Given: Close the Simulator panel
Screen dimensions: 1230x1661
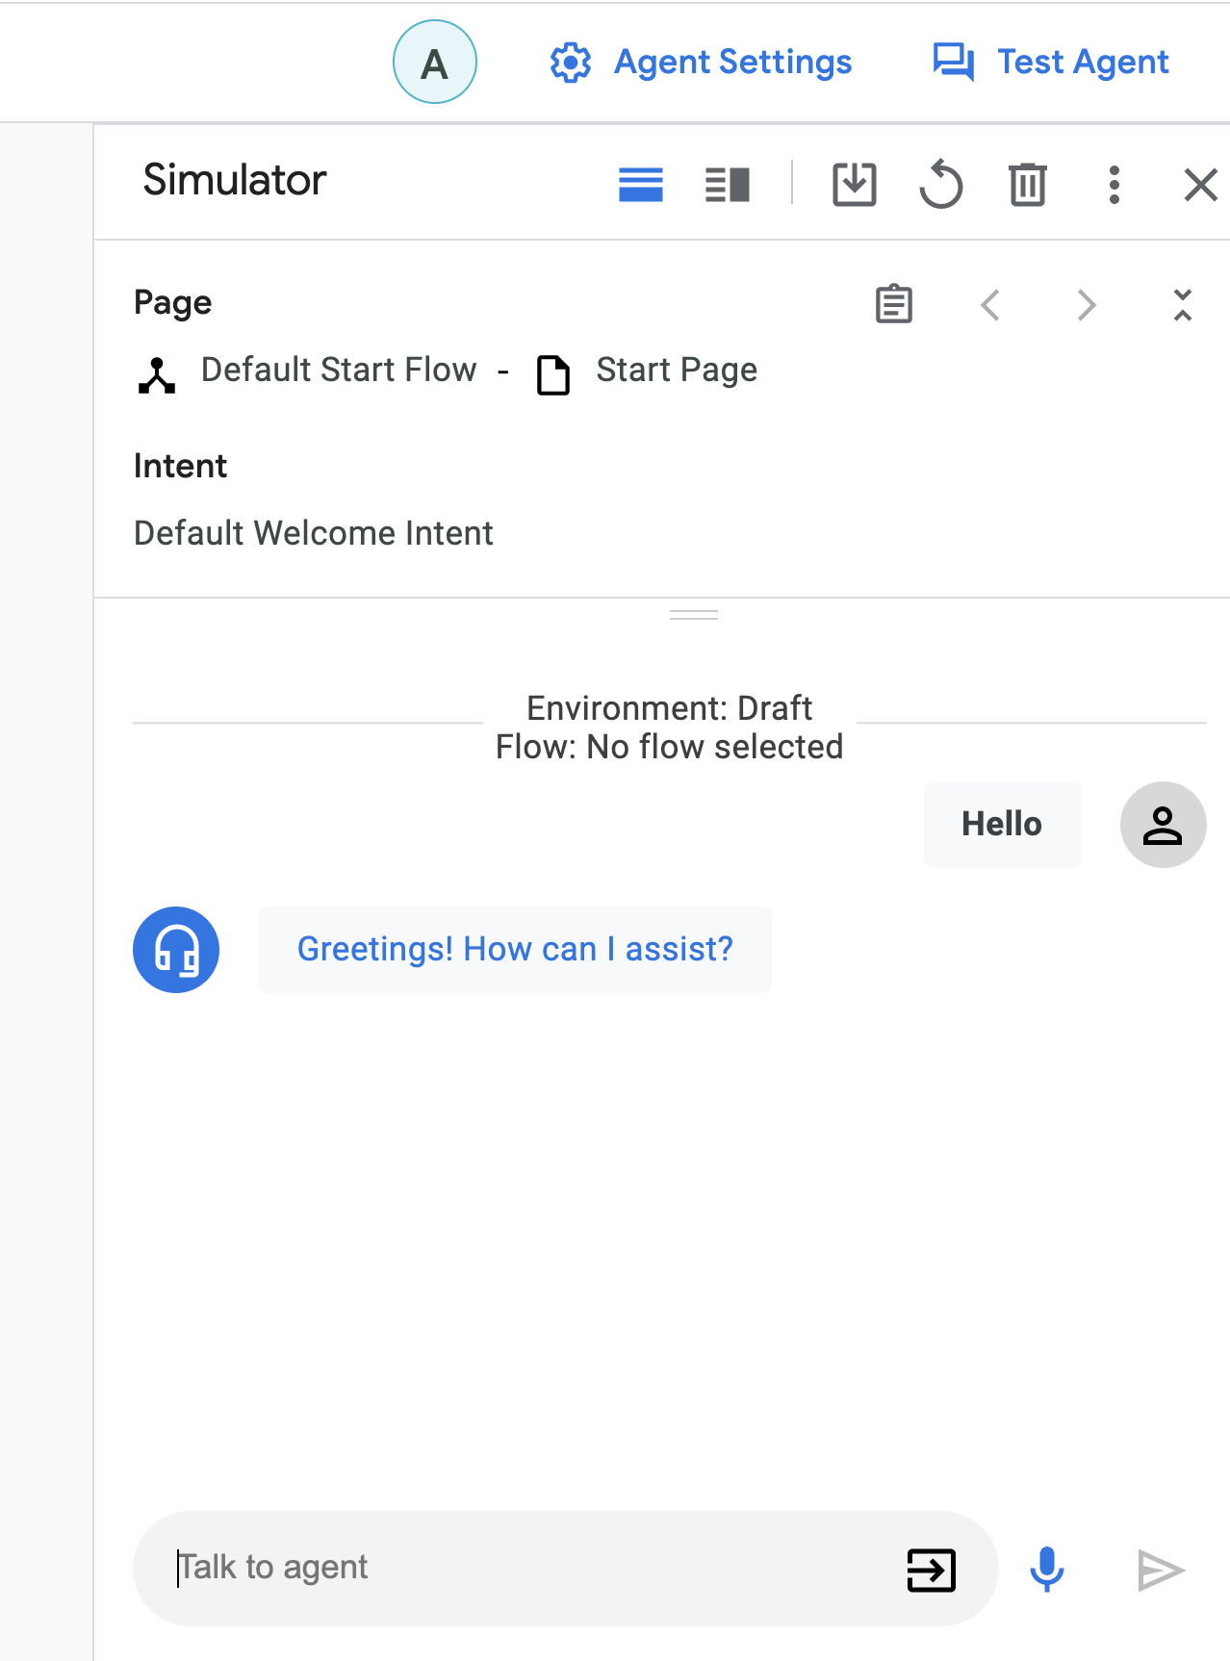Looking at the screenshot, I should pyautogui.click(x=1200, y=185).
